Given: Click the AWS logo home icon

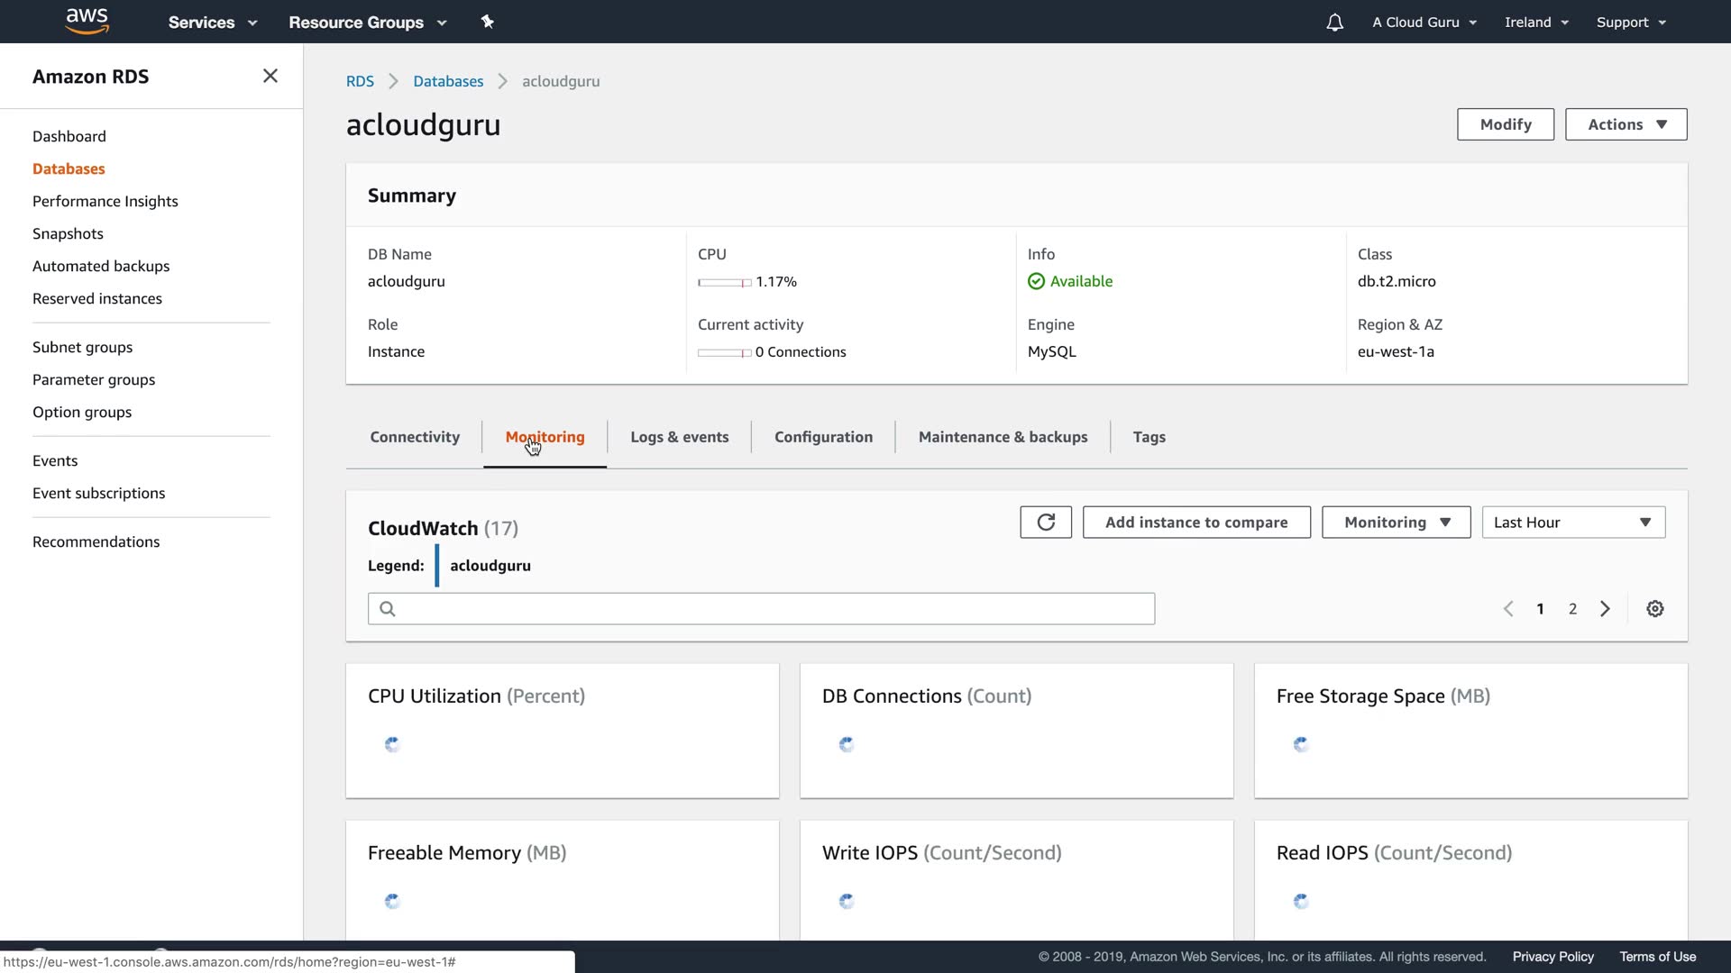Looking at the screenshot, I should click(87, 21).
